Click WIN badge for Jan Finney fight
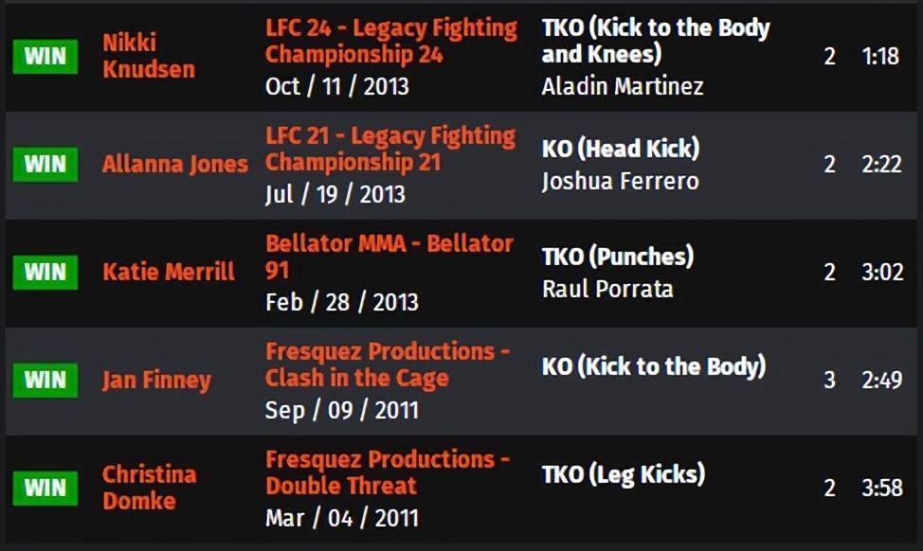The width and height of the screenshot is (923, 551). pyautogui.click(x=45, y=380)
